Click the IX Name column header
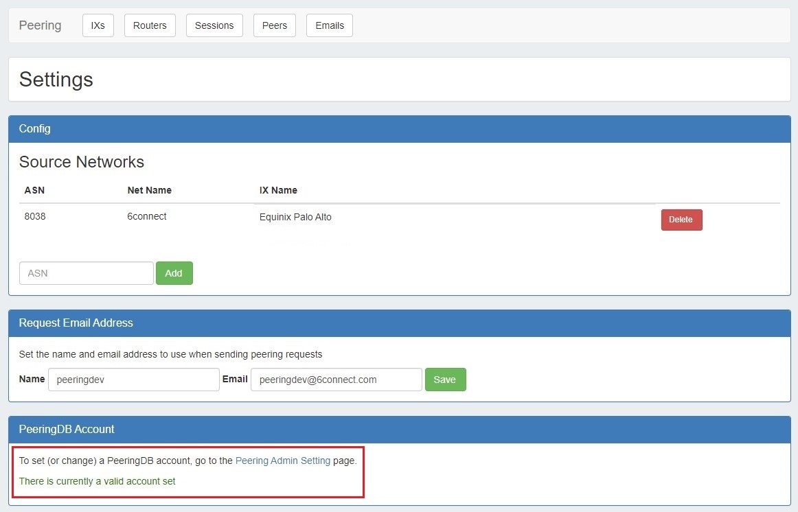This screenshot has height=512, width=798. coord(278,190)
